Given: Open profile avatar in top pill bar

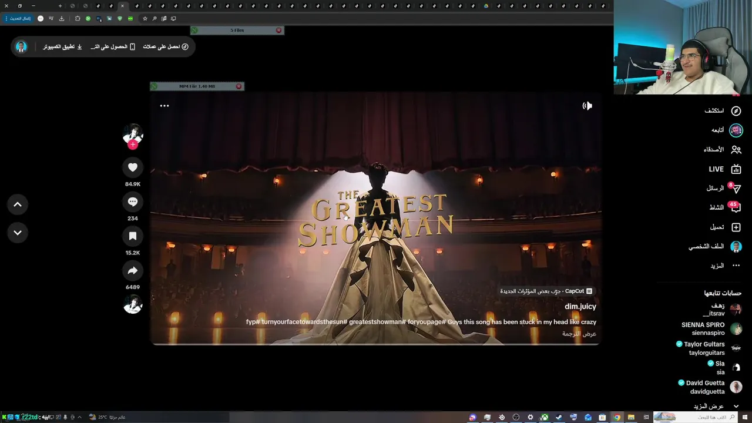Looking at the screenshot, I should point(21,46).
